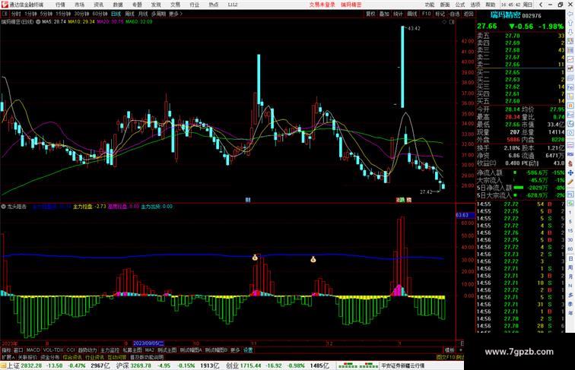Click the money-bag marker near November
The width and height of the screenshot is (575, 370).
[255, 258]
